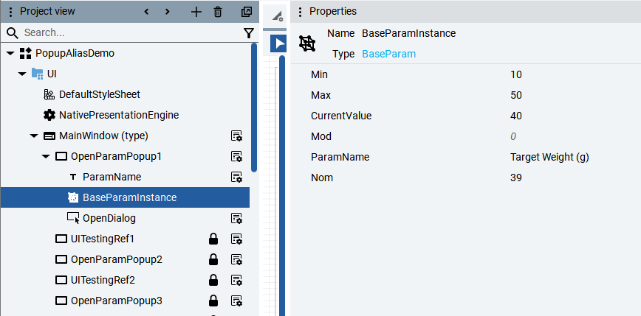Click the editor vertical scrollbar

(282, 186)
